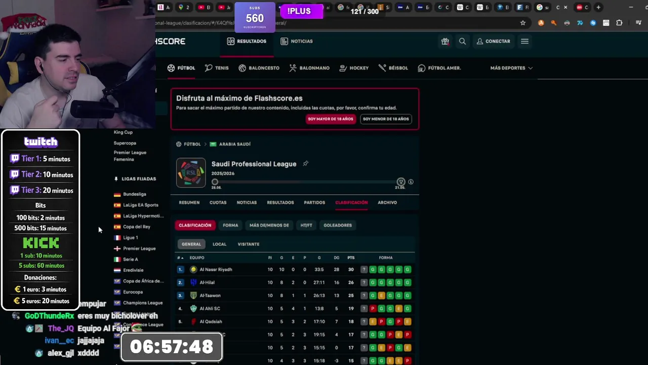
Task: Open the Archivo league tab
Action: pyautogui.click(x=387, y=203)
